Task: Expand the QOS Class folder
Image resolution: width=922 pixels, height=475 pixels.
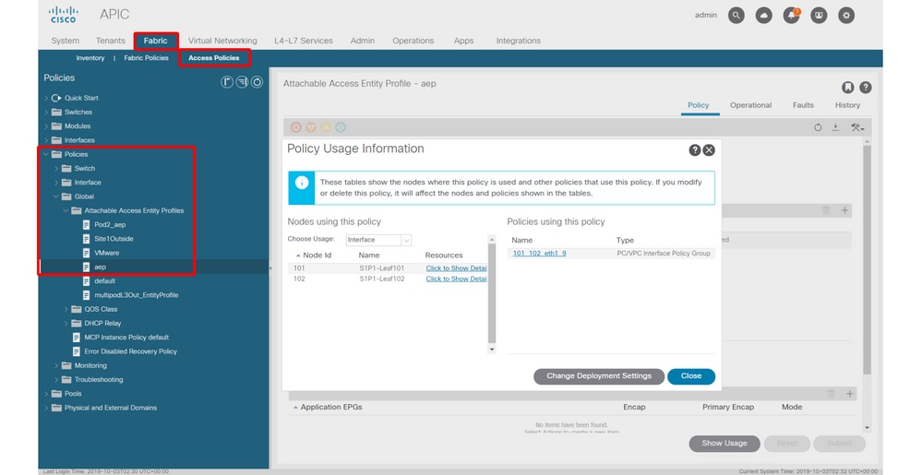Action: point(66,309)
